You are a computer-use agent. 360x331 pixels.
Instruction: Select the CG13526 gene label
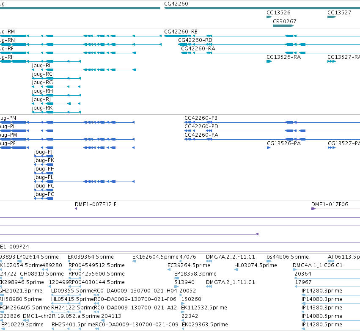click(278, 13)
